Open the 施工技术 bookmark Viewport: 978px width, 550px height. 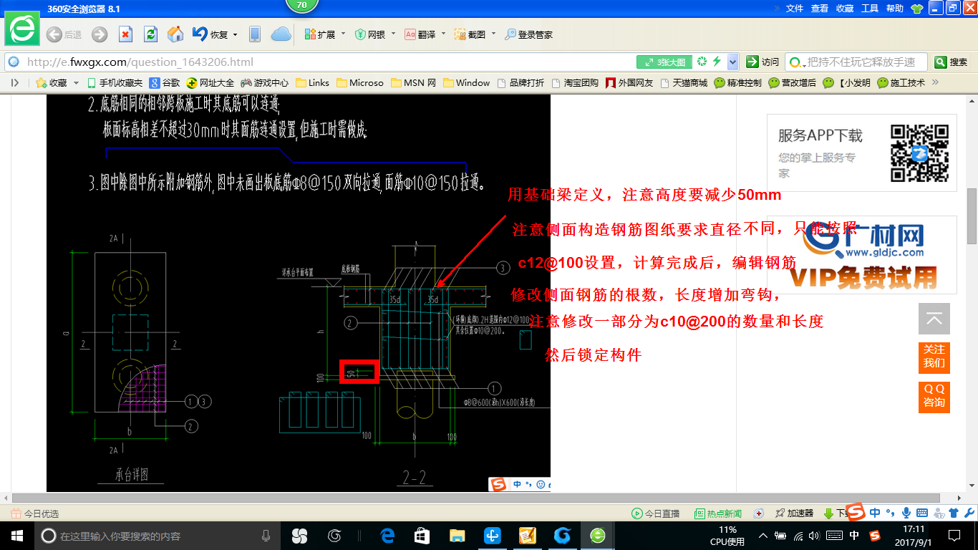point(901,83)
